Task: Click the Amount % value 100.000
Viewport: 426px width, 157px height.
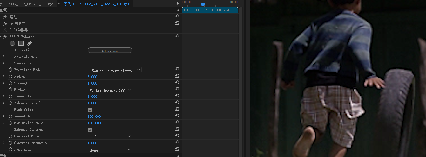Action: pyautogui.click(x=94, y=116)
